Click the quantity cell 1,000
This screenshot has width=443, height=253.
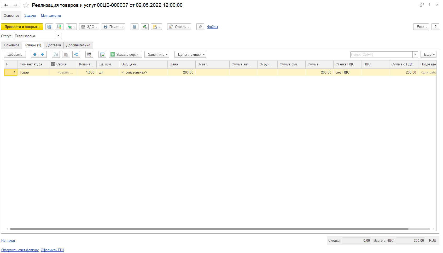87,72
